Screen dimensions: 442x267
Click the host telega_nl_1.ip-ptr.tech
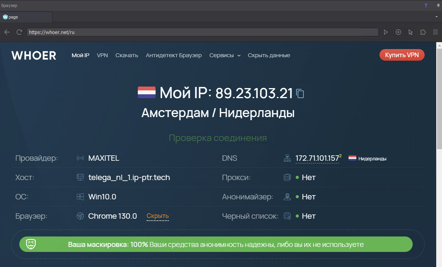coord(129,177)
